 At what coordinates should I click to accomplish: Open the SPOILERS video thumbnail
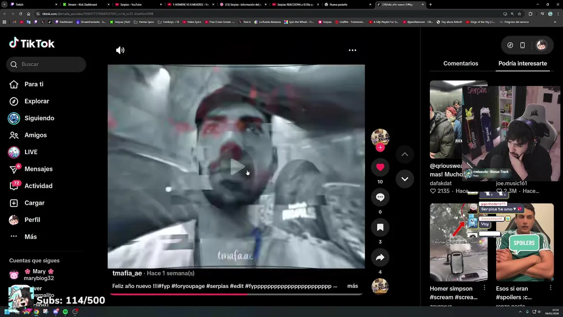pos(525,242)
